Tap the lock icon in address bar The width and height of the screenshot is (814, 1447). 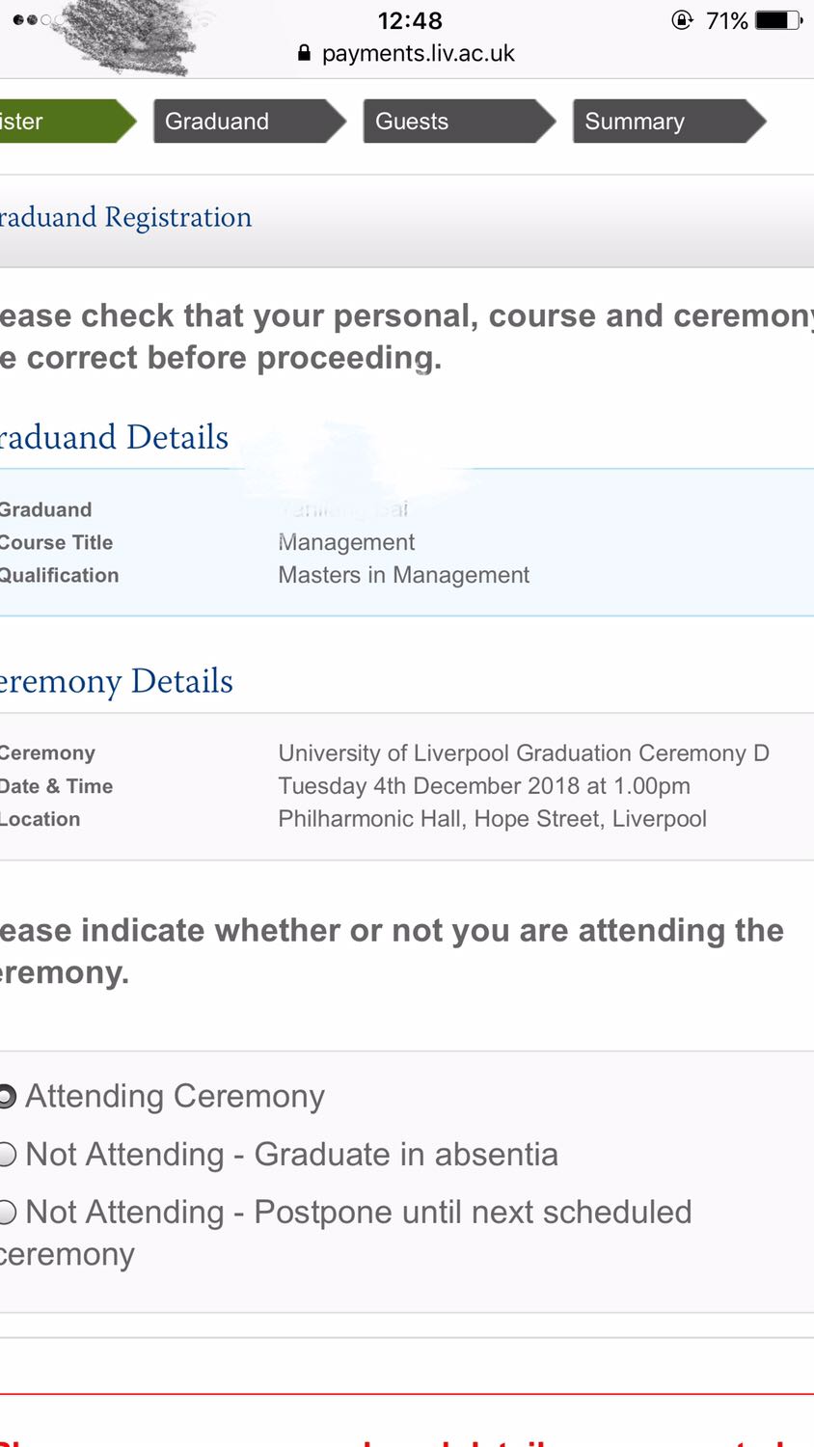point(304,54)
